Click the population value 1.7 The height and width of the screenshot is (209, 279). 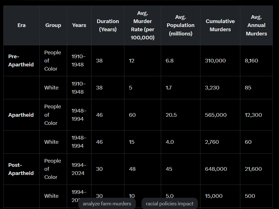point(169,88)
